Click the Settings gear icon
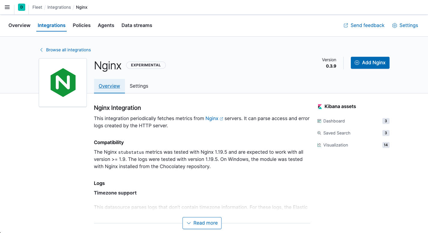 click(x=394, y=26)
